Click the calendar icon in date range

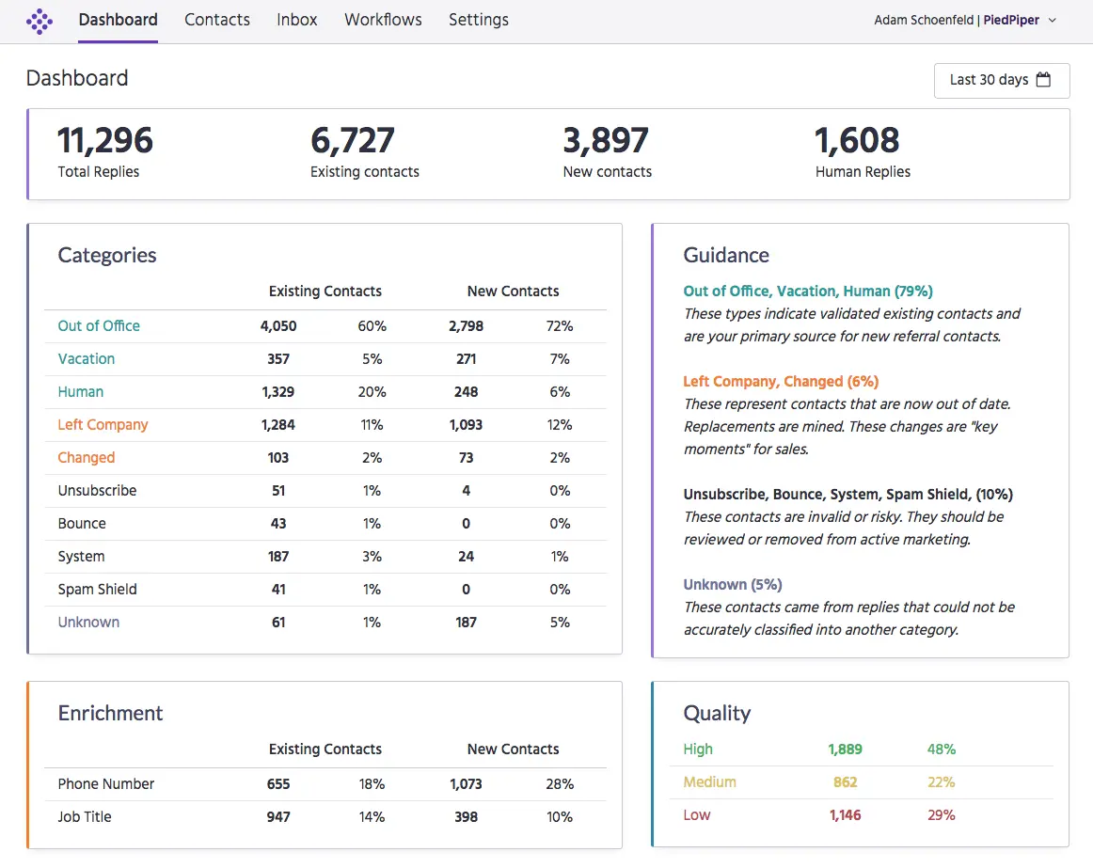[1043, 80]
